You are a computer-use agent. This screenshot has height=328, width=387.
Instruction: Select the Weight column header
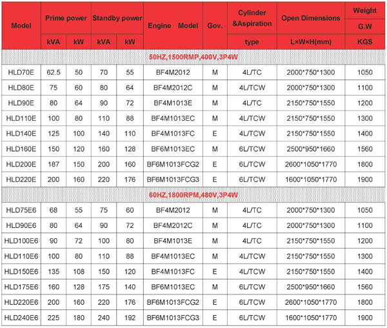(365, 12)
